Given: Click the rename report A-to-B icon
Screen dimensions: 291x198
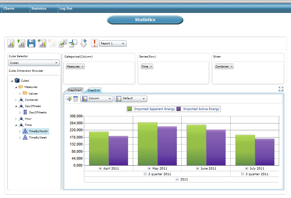Looking at the screenshot, I should click(62, 43).
